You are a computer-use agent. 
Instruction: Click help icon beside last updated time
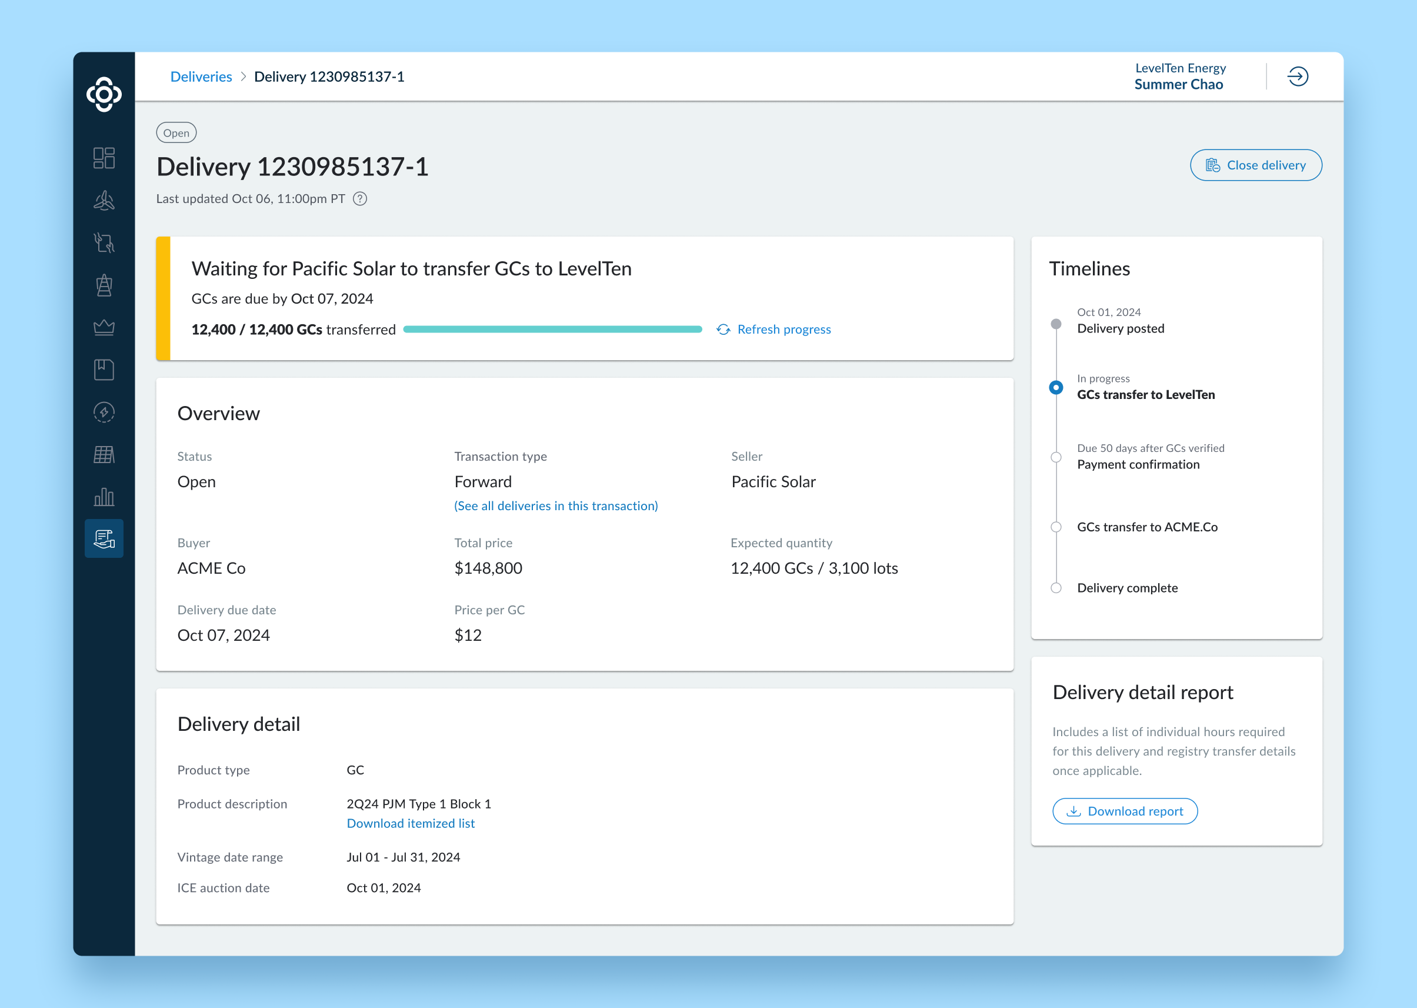[x=360, y=199]
